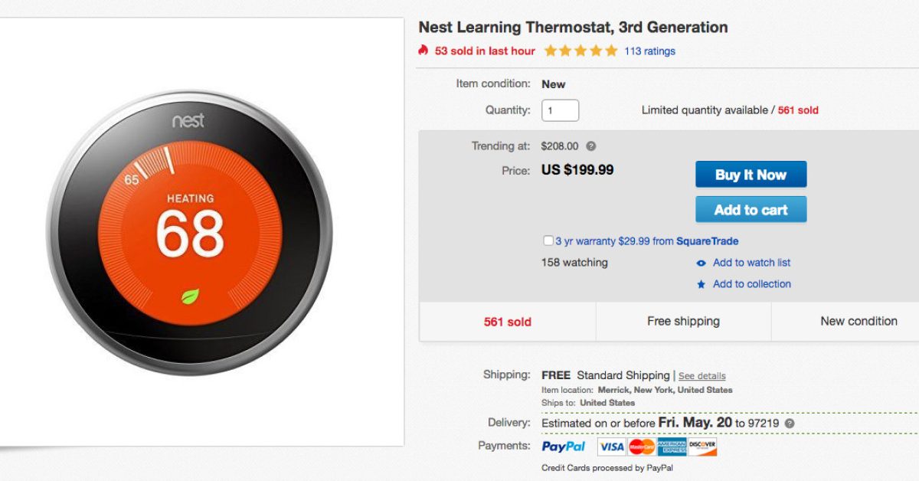This screenshot has height=481, width=919.
Task: Click the American Express card icon
Action: coord(672,447)
